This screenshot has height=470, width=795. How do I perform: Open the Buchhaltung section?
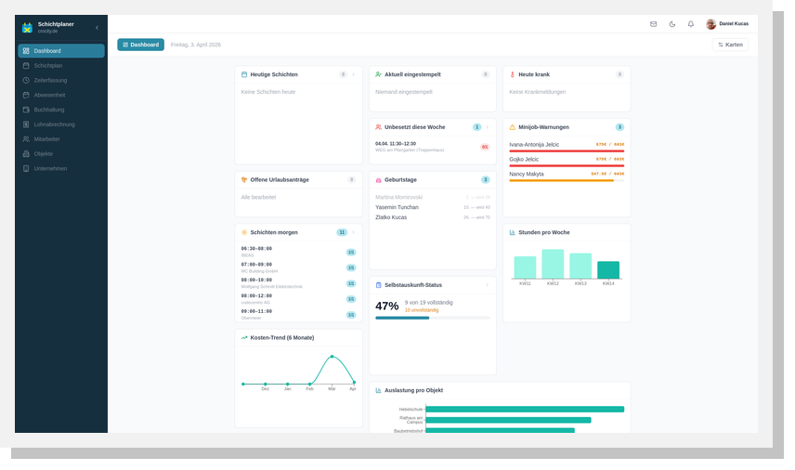[x=61, y=110]
